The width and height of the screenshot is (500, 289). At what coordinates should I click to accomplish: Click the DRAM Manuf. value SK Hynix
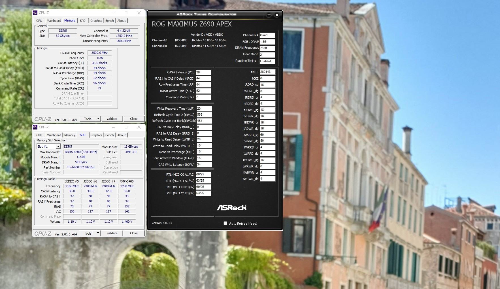coord(81,162)
